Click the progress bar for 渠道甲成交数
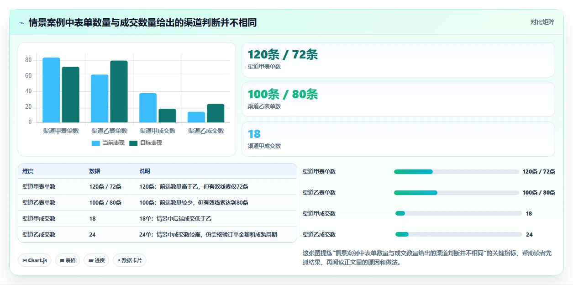The width and height of the screenshot is (573, 285). tap(459, 213)
